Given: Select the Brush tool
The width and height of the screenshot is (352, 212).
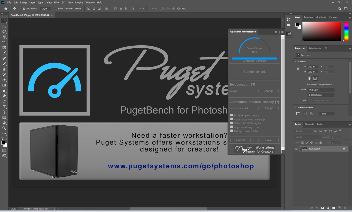Looking at the screenshot, I should point(4,64).
